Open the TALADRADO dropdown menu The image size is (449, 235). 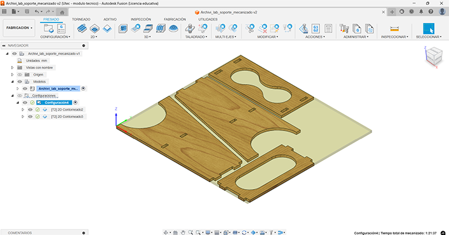point(196,37)
